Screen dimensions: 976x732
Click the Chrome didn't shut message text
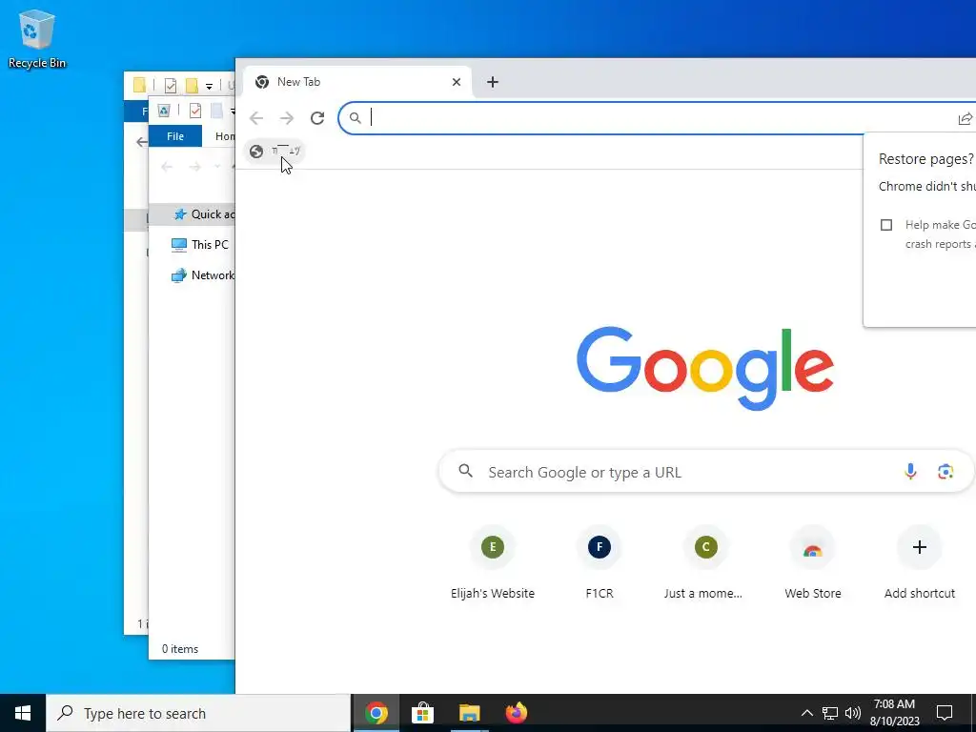pyautogui.click(x=926, y=186)
